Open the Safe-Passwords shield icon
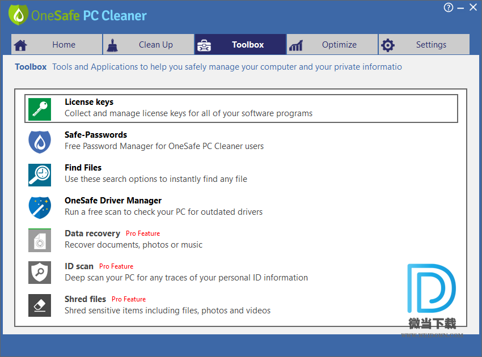Viewport: 482px width, 357px height. [x=40, y=142]
